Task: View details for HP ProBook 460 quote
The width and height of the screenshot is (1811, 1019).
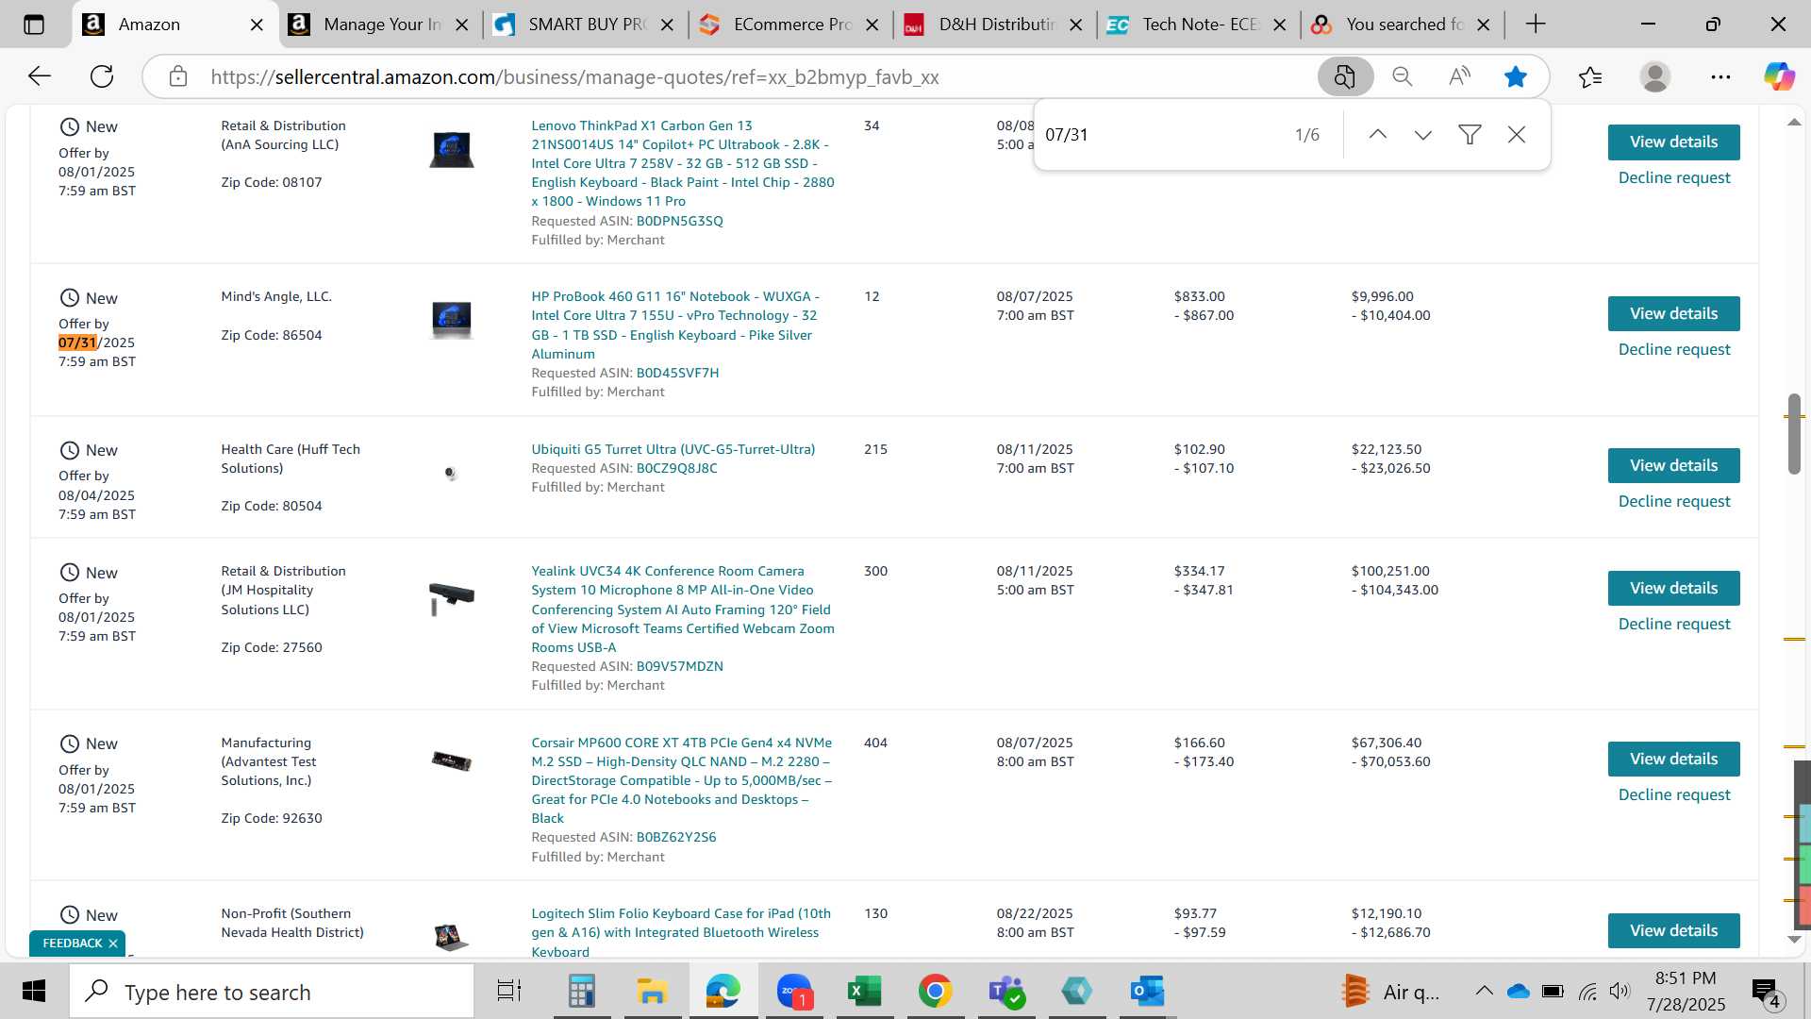Action: point(1673,314)
